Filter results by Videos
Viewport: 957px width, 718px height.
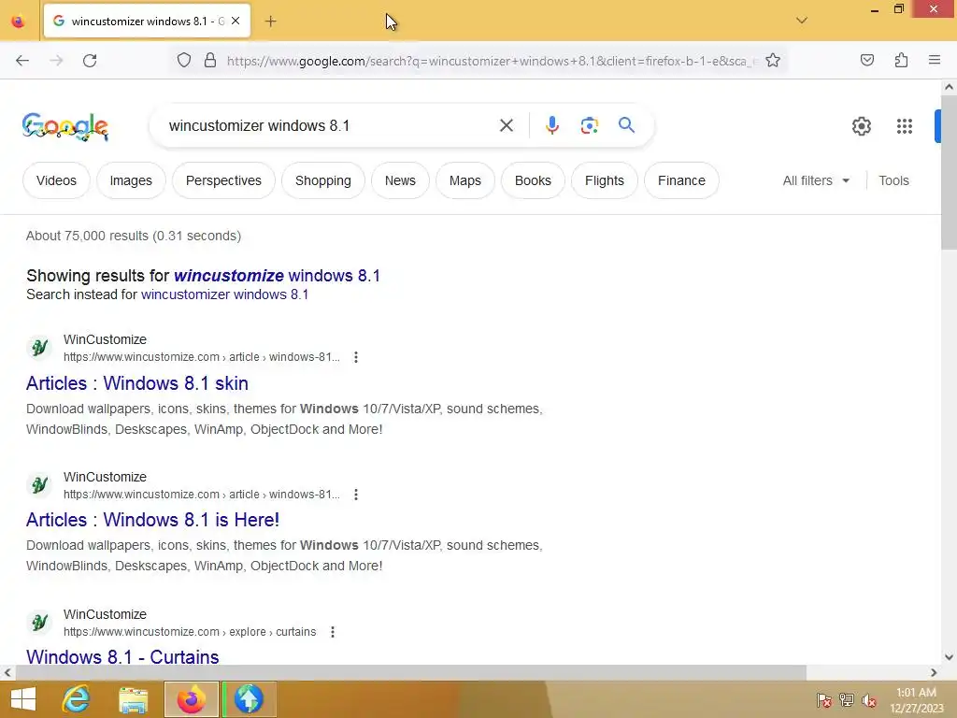56,180
